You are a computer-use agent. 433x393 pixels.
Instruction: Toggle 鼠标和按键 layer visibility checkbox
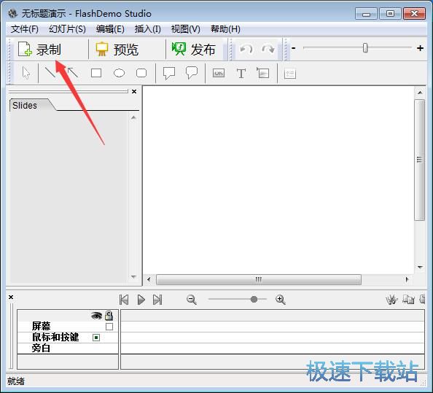(96, 338)
